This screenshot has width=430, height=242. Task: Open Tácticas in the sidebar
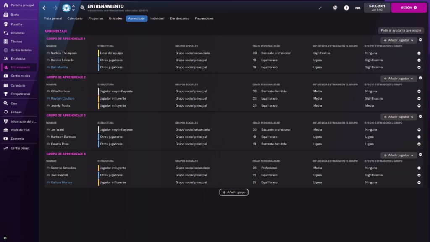click(x=16, y=42)
